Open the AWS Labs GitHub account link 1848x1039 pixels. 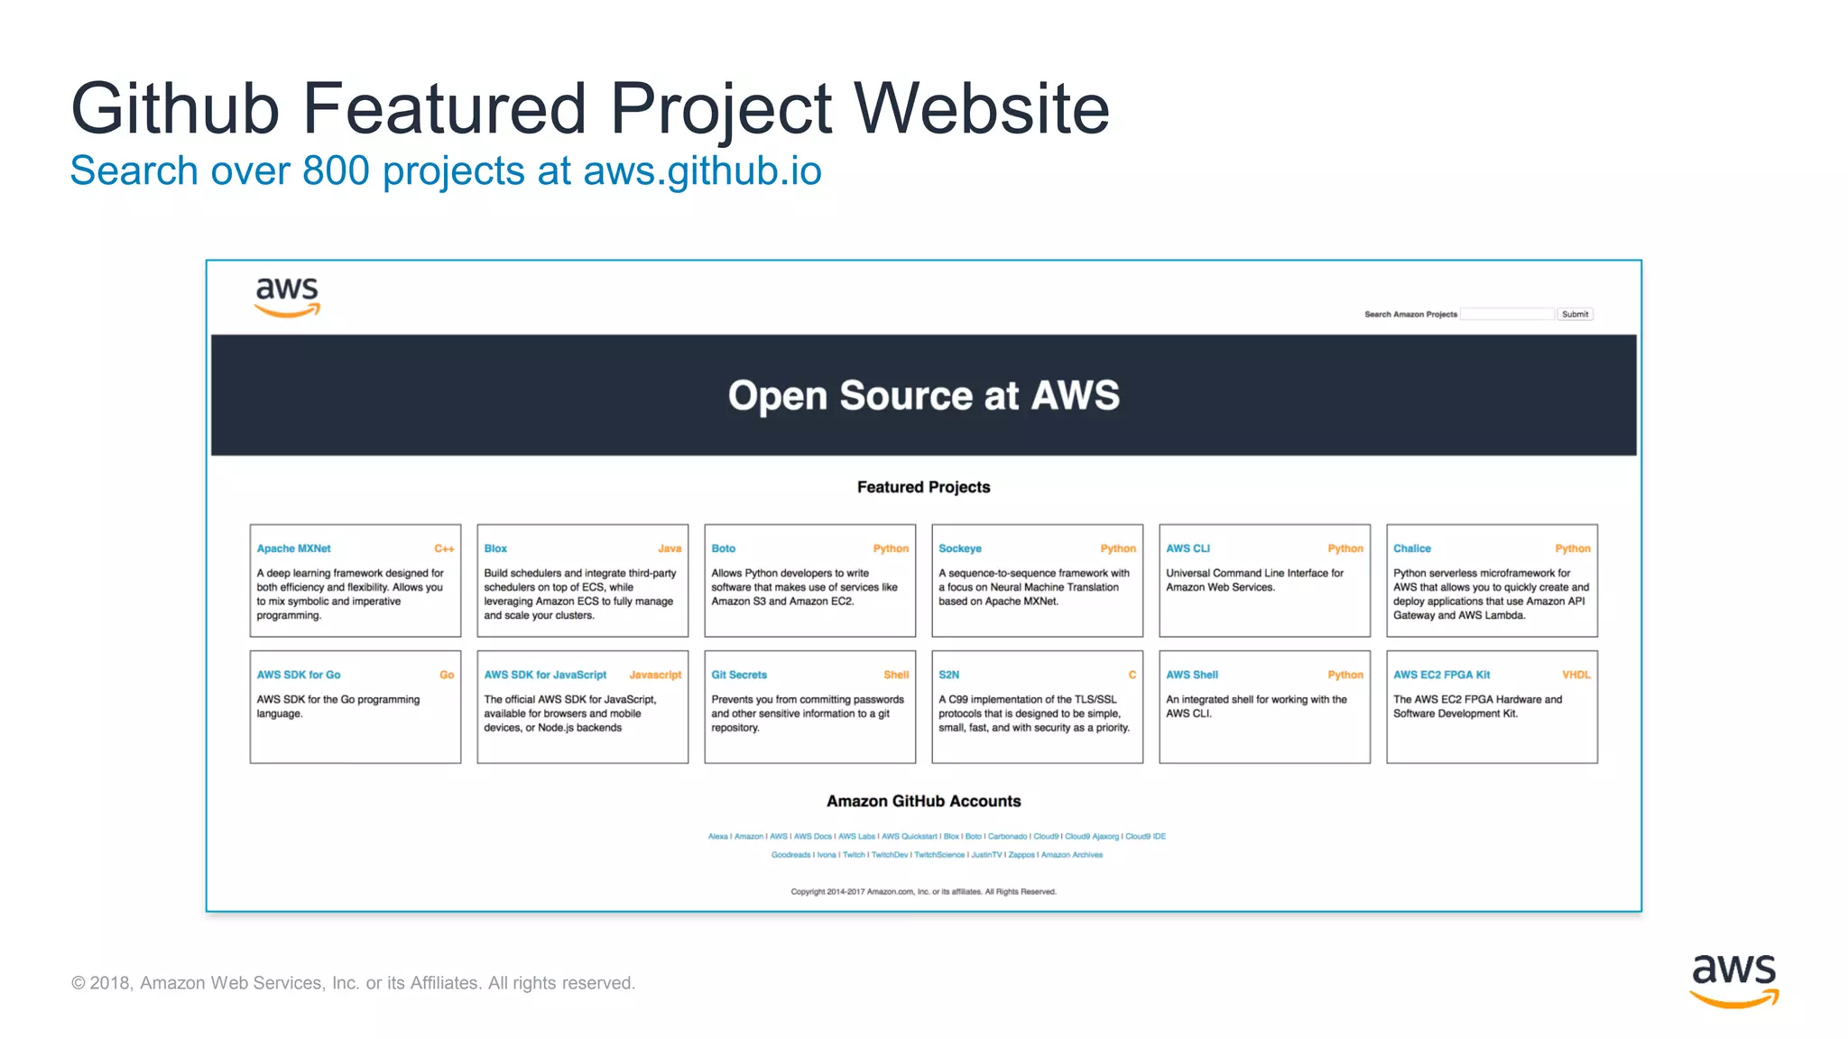coord(856,836)
